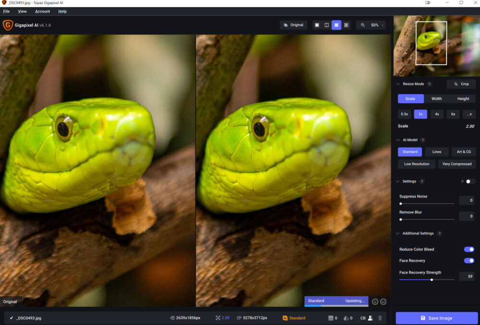480x325 pixels.
Task: Select the Very Compressed AI model
Action: point(457,164)
